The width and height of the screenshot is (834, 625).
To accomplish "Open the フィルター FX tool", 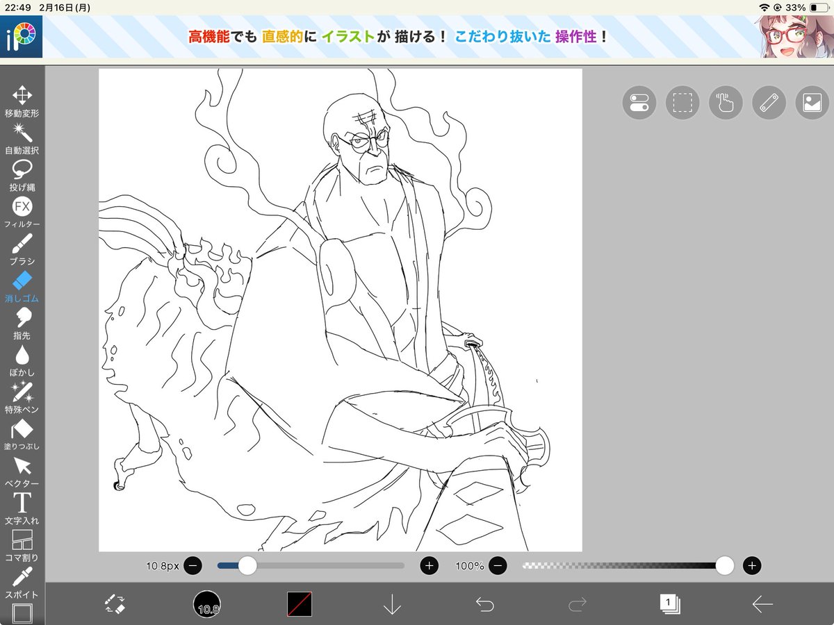I will coord(22,212).
